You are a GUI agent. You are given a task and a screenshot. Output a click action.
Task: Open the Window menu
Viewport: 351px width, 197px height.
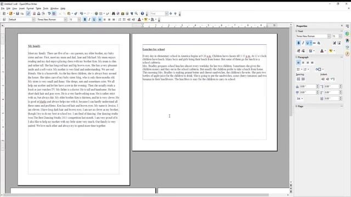pyautogui.click(x=54, y=9)
